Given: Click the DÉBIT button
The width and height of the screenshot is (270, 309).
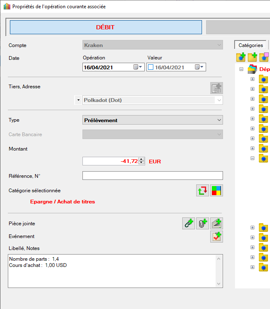Looking at the screenshot, I should (106, 27).
